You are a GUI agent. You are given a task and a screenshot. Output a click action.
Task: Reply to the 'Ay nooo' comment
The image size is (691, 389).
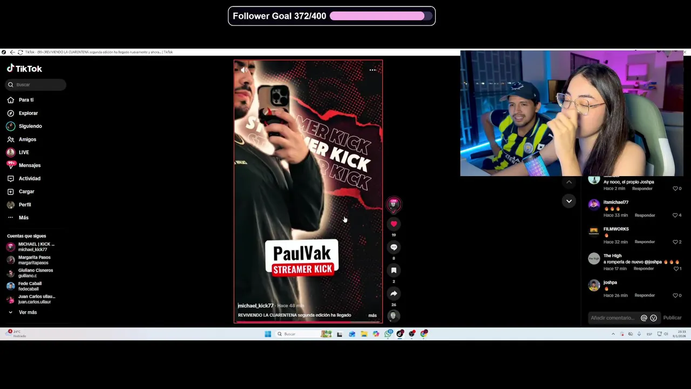[642, 189]
